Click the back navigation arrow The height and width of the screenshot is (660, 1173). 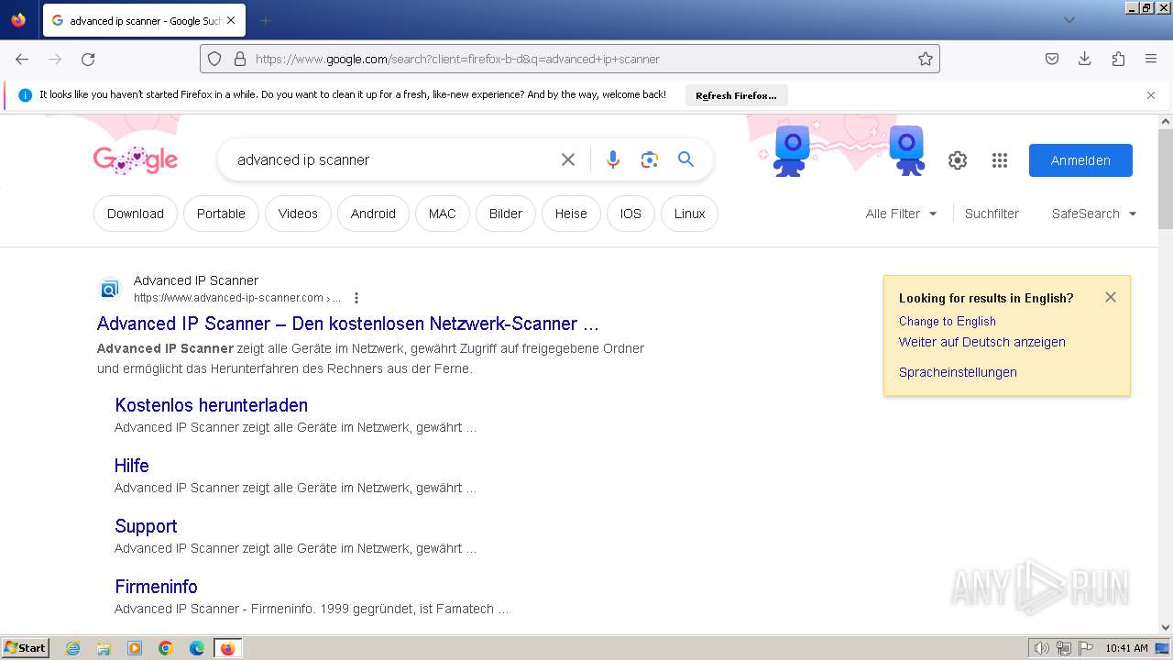tap(22, 59)
